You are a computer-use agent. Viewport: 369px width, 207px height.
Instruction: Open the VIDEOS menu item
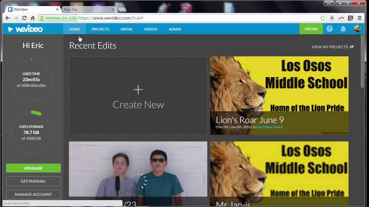pos(150,29)
